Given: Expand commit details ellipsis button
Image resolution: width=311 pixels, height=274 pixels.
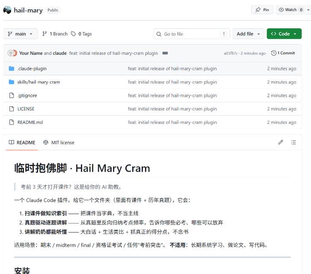Looking at the screenshot, I should click(165, 53).
